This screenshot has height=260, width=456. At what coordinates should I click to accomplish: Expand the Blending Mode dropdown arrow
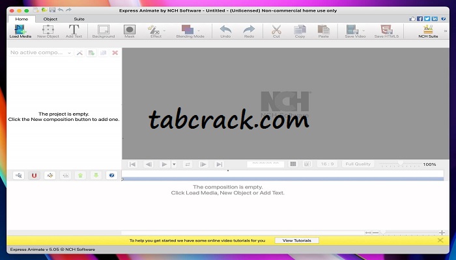click(199, 31)
